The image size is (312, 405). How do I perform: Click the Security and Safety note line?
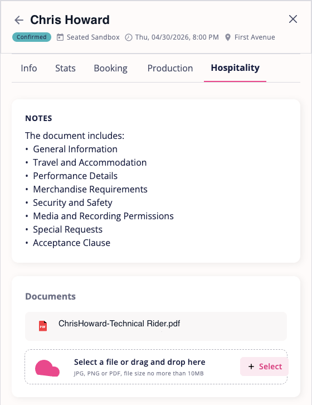point(72,202)
